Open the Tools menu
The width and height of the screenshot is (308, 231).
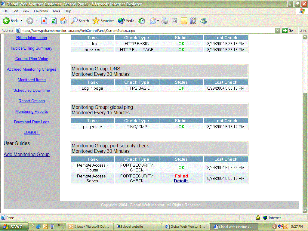(56, 11)
